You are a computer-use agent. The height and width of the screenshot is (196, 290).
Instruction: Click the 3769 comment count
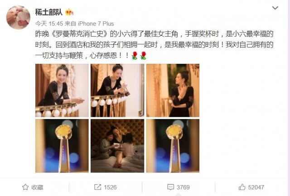[x=183, y=187]
